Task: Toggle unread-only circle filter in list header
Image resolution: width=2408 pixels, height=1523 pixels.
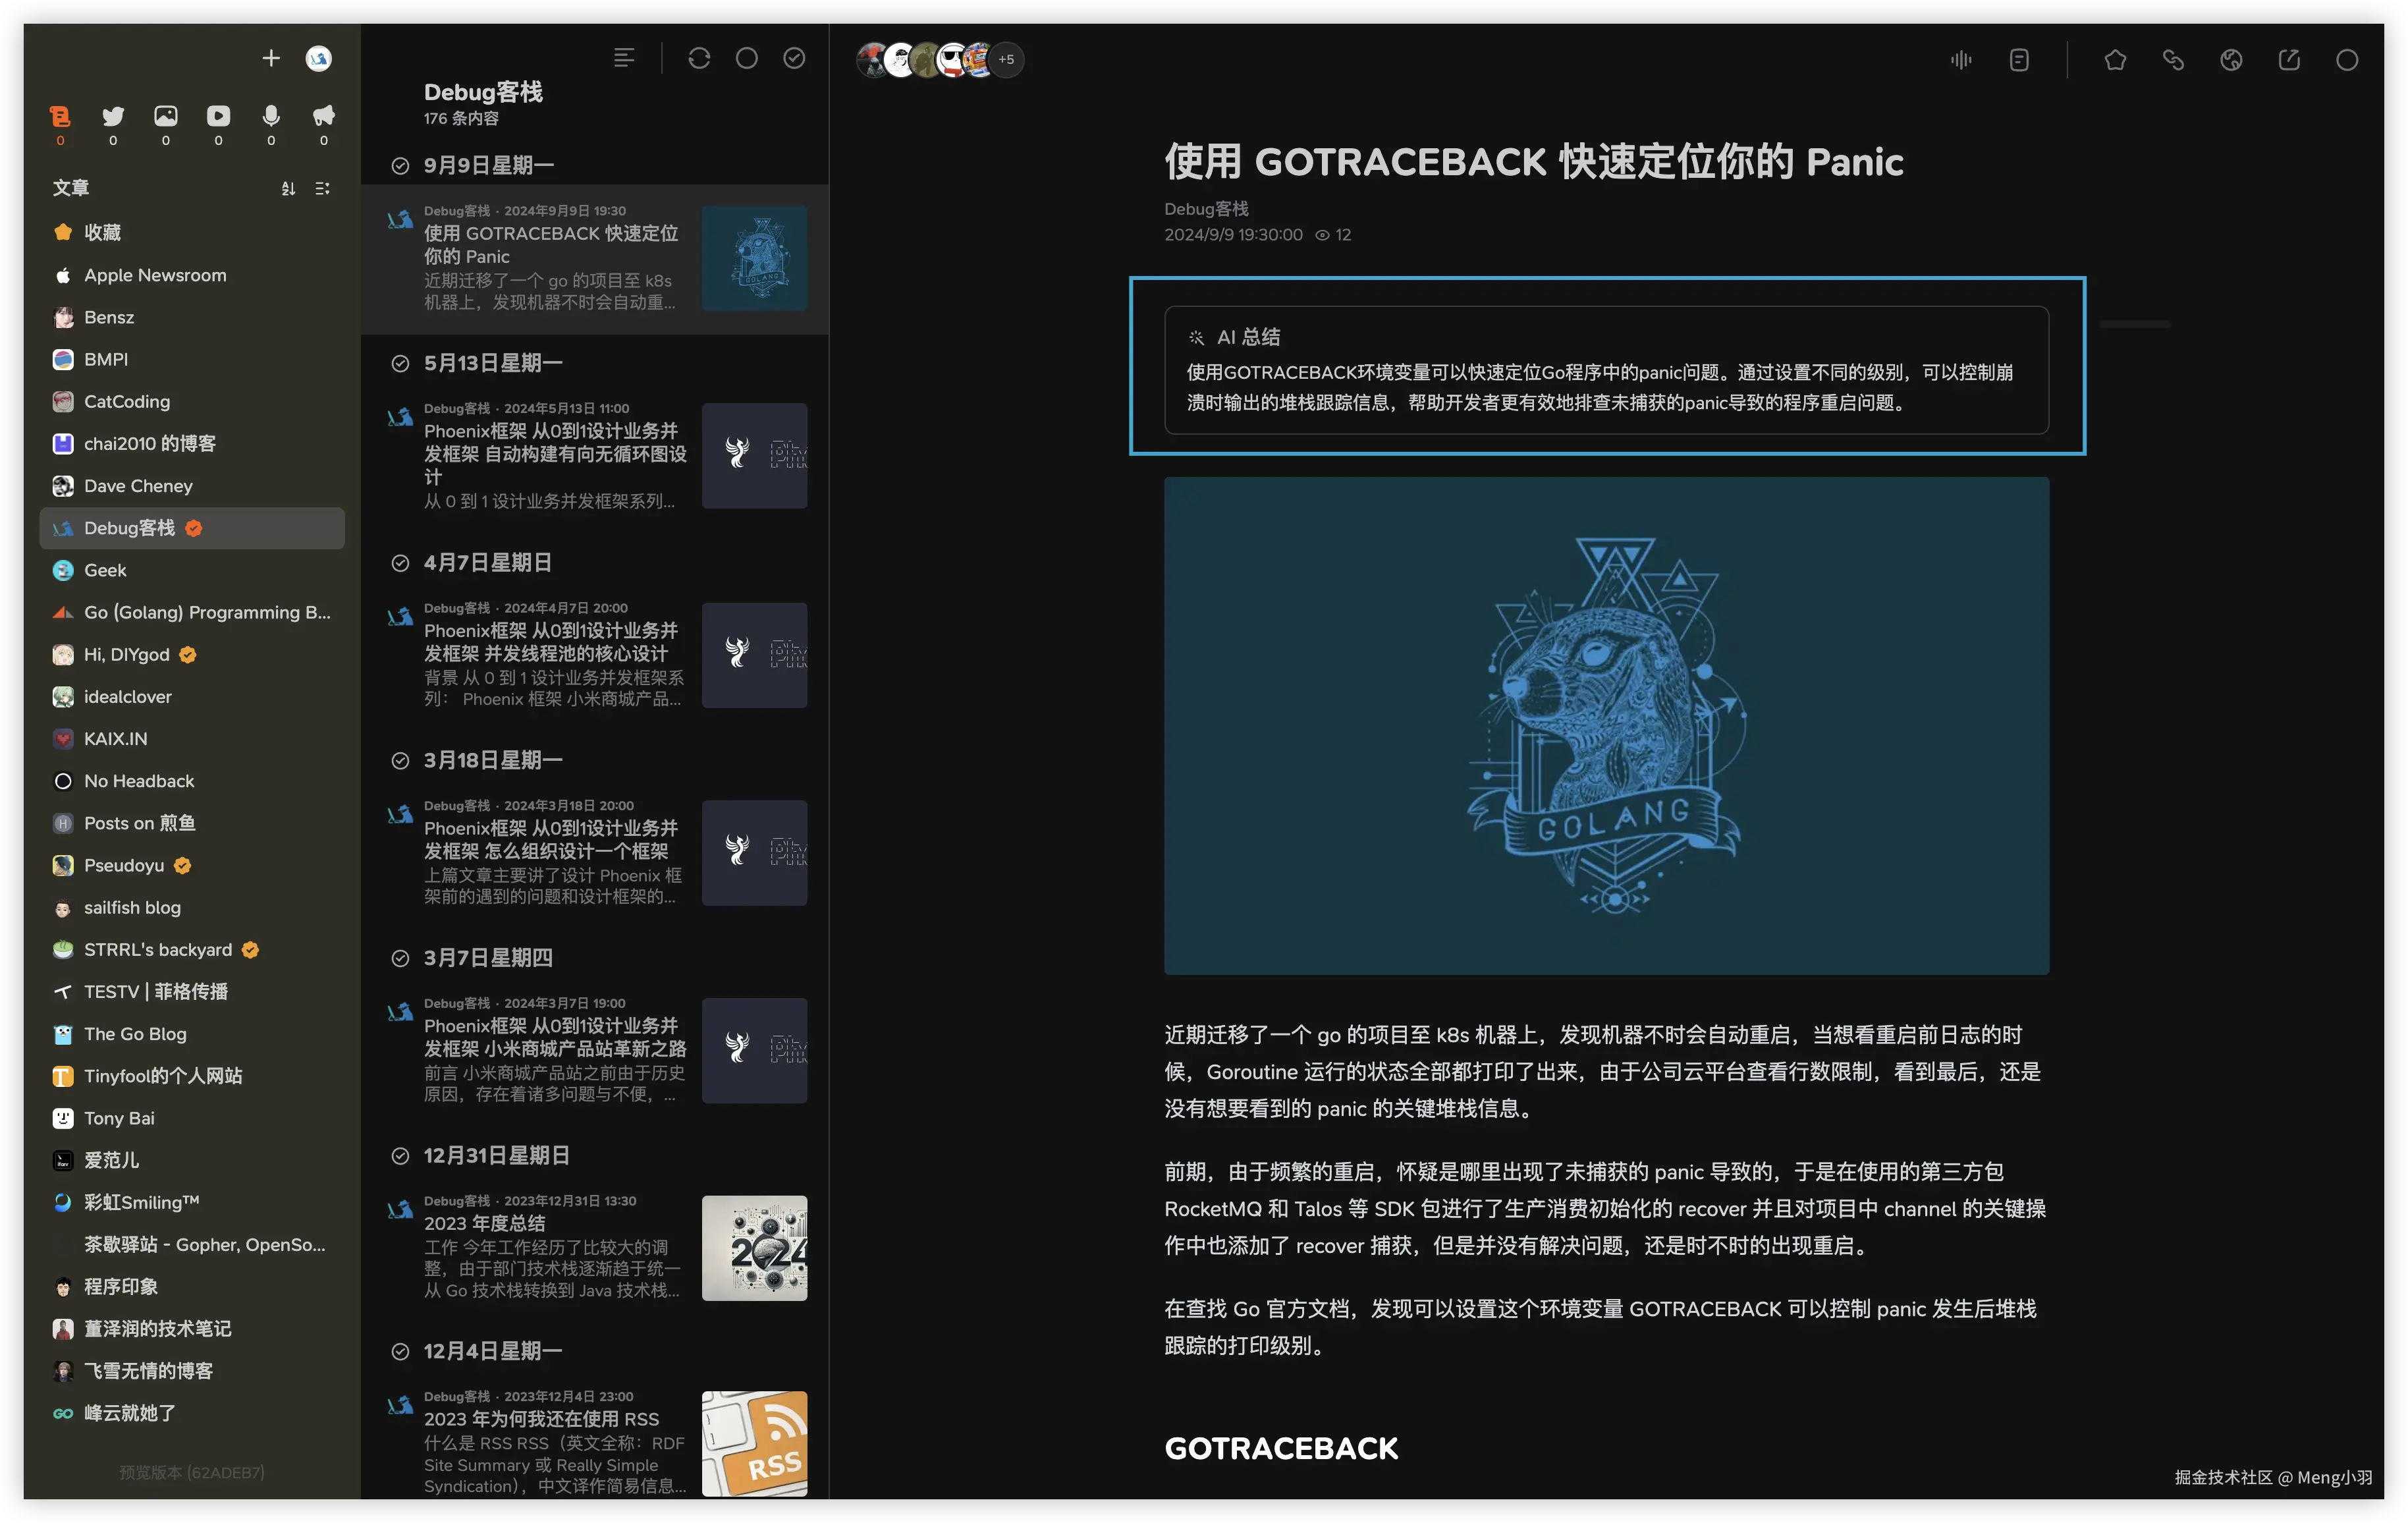Action: pyautogui.click(x=746, y=59)
